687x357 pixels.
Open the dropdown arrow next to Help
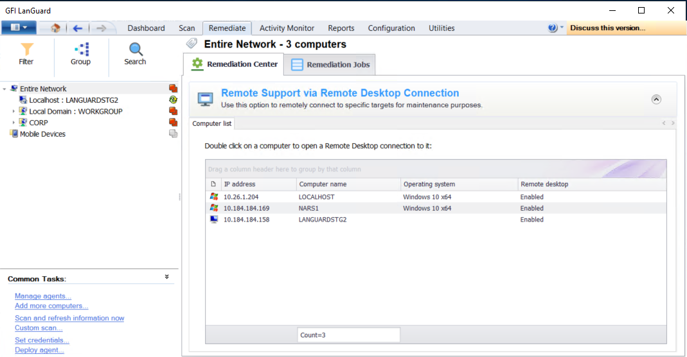click(562, 27)
